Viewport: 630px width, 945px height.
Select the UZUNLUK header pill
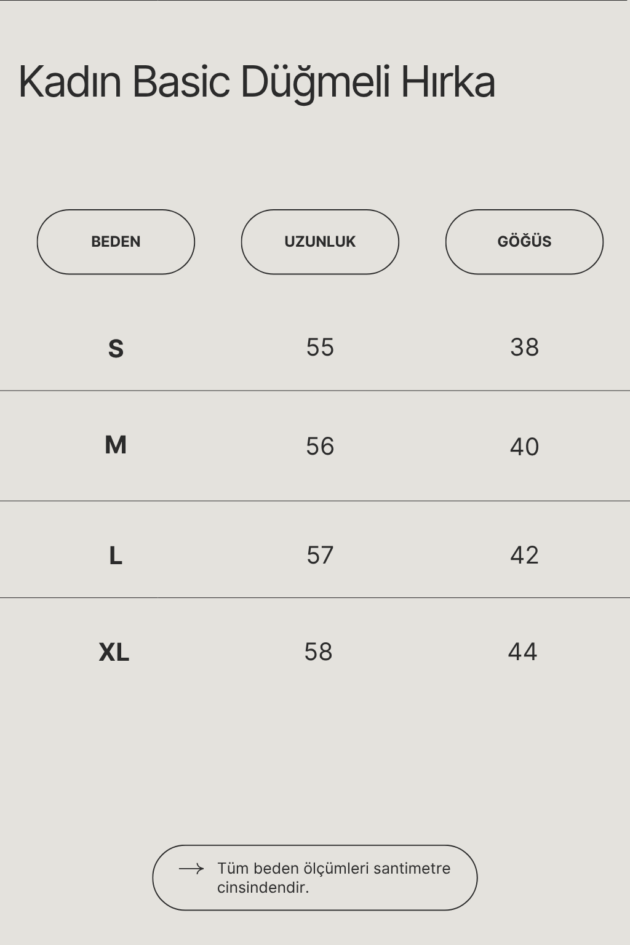[x=320, y=242]
